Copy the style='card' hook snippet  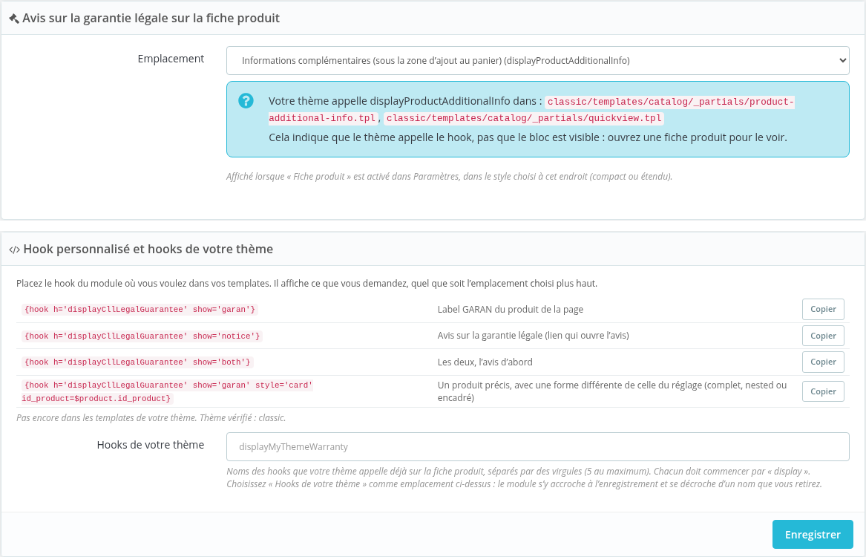823,391
